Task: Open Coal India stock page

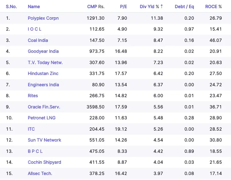Action: pyautogui.click(x=38, y=40)
